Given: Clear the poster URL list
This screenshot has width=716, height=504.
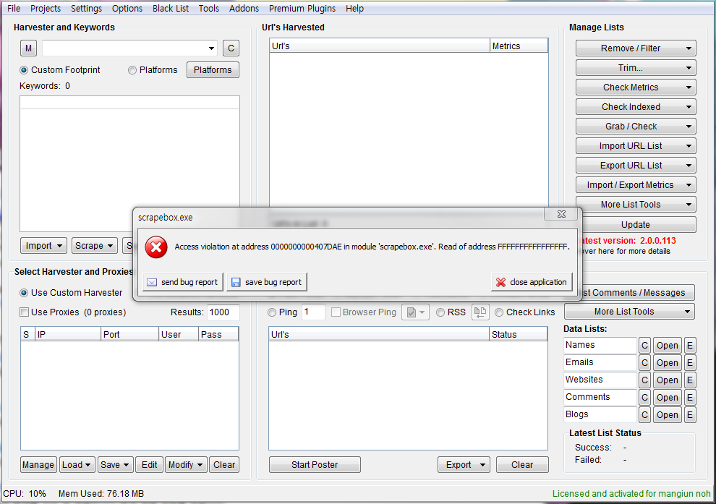Looking at the screenshot, I should [x=522, y=465].
